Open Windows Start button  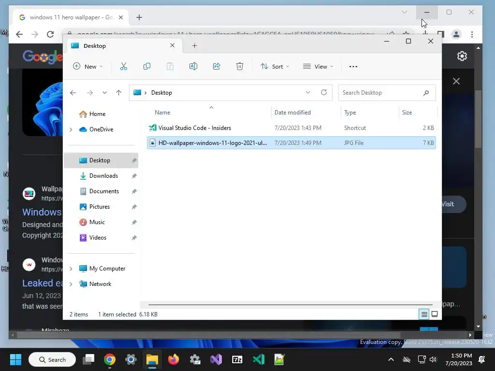point(15,359)
